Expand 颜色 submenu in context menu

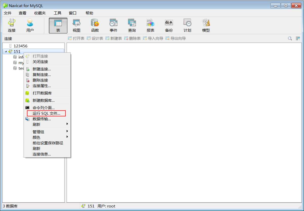(47, 138)
